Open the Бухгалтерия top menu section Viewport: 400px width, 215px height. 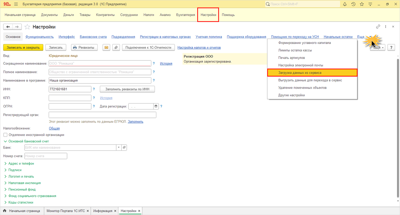point(185,15)
